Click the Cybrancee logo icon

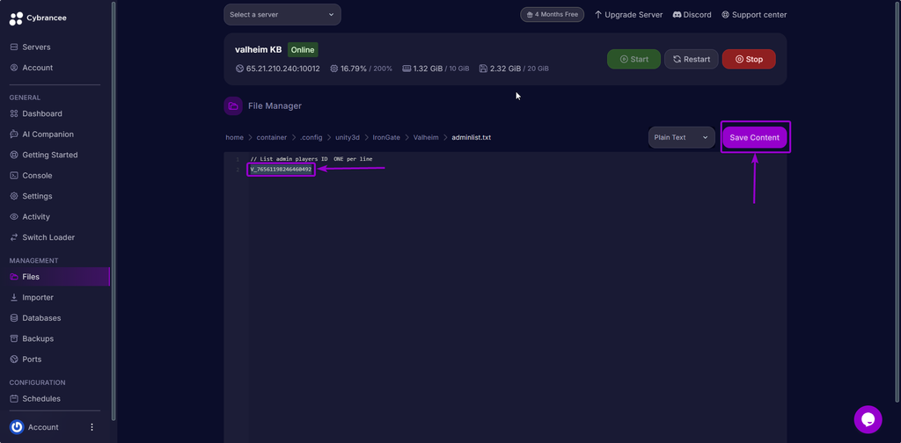click(16, 18)
